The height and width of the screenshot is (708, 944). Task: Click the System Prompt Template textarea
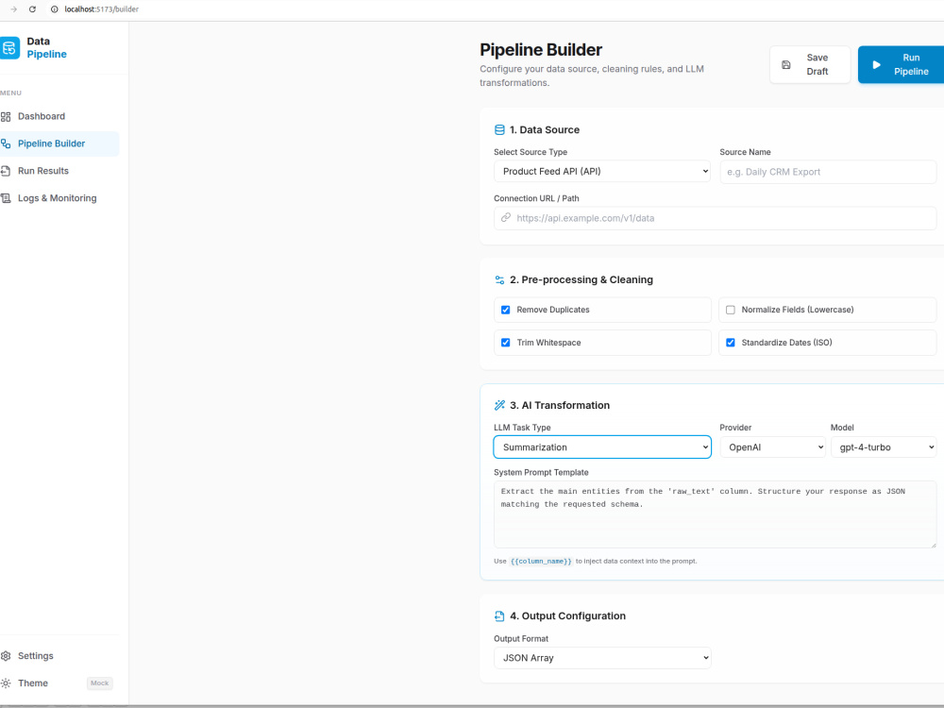tap(716, 514)
